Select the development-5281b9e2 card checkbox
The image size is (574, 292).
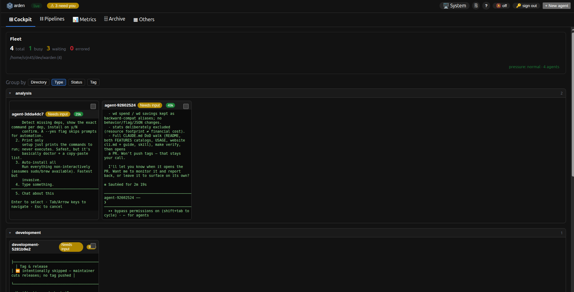pyautogui.click(x=93, y=246)
